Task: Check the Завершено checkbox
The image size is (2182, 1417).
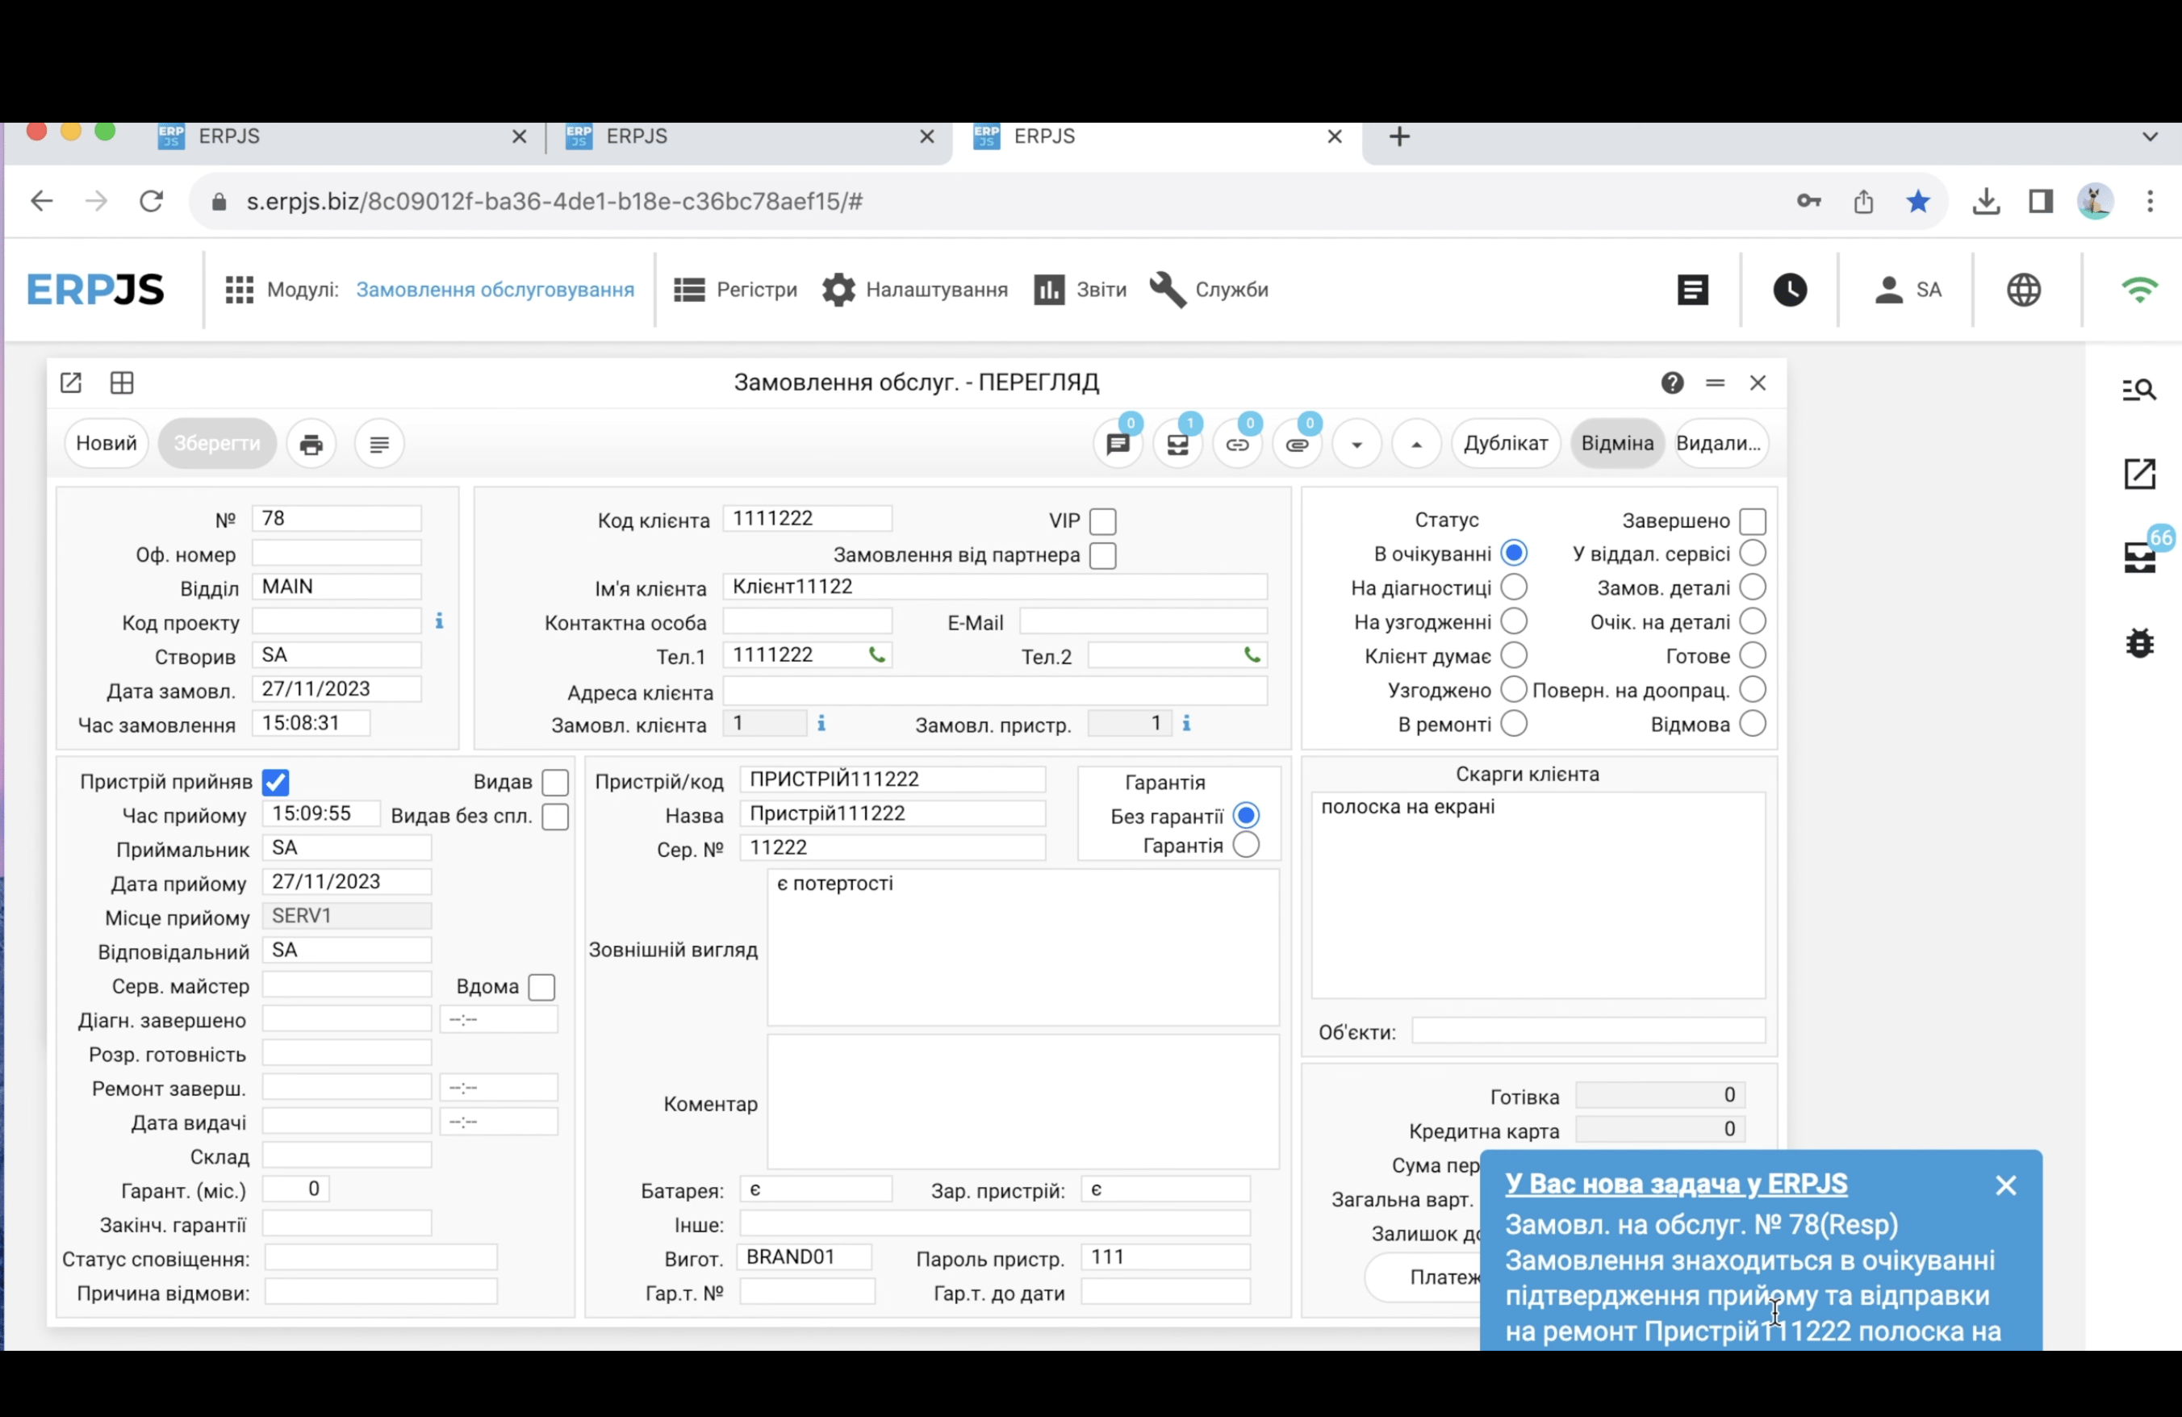Action: (x=1752, y=521)
